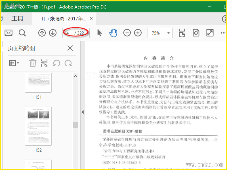This screenshot has width=227, height=170.
Task: Select page 151 thumbnail
Action: click(38, 82)
